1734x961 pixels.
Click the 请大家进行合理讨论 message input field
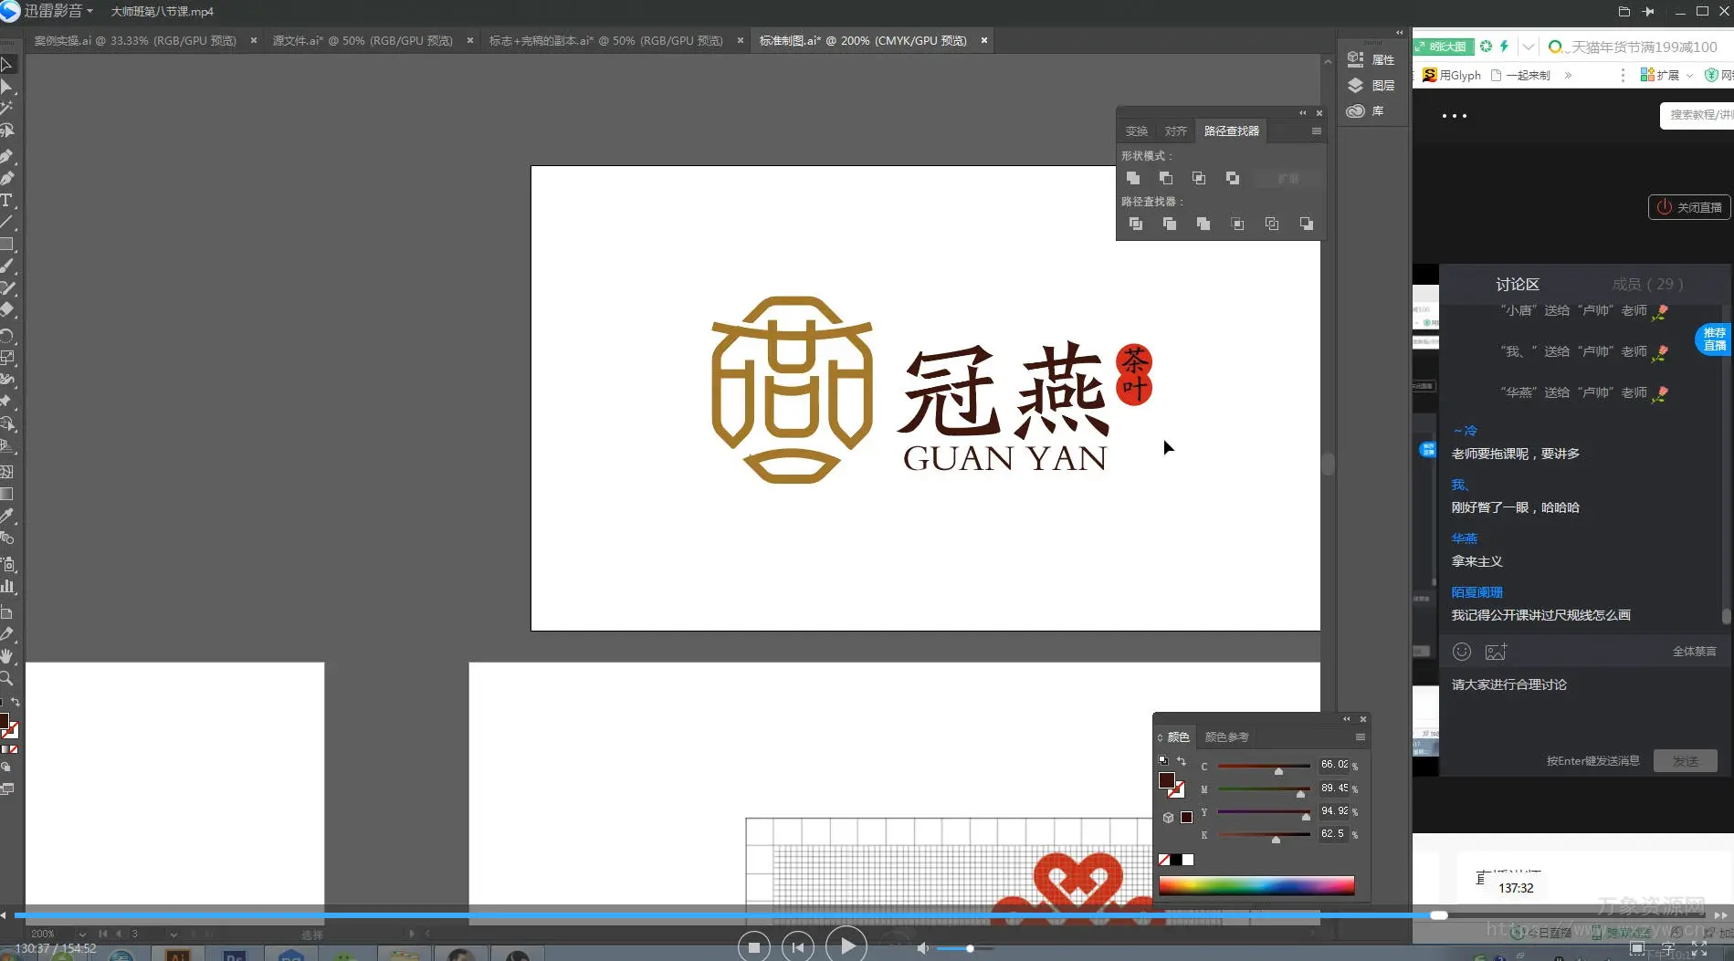tap(1580, 712)
